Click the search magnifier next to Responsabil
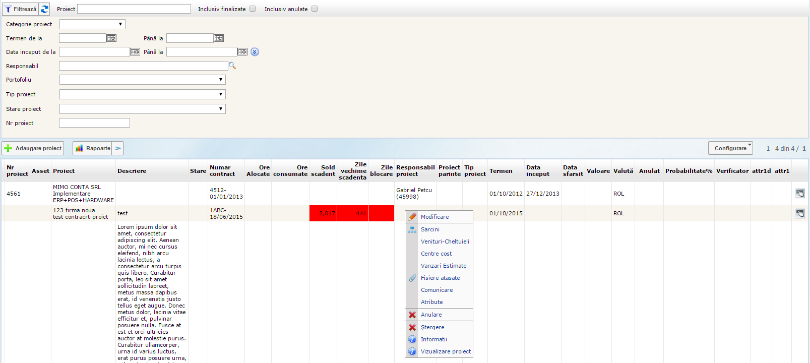The height and width of the screenshot is (363, 810). coord(232,66)
